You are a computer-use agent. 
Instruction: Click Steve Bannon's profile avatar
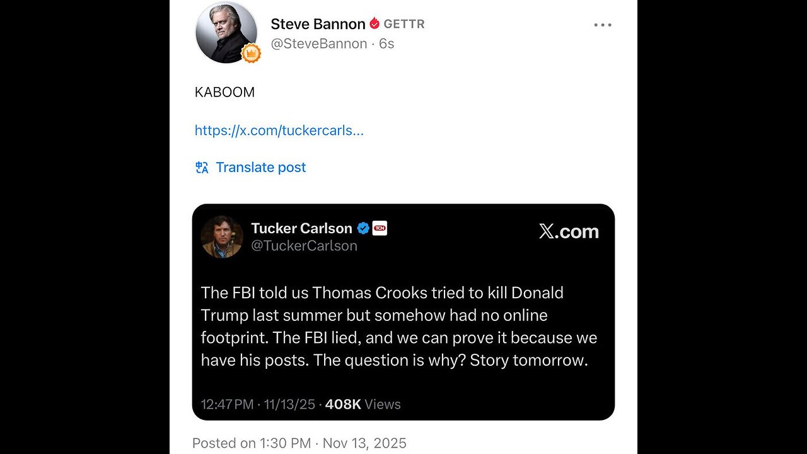226,32
